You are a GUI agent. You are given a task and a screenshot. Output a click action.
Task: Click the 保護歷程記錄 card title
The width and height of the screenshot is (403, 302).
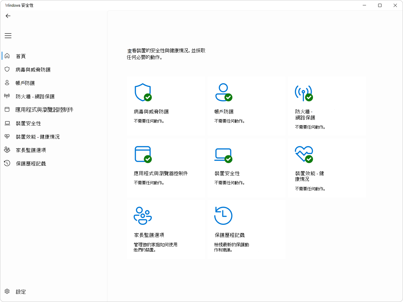tap(230, 235)
